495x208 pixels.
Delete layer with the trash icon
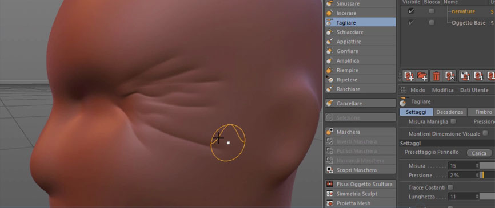[x=436, y=76]
